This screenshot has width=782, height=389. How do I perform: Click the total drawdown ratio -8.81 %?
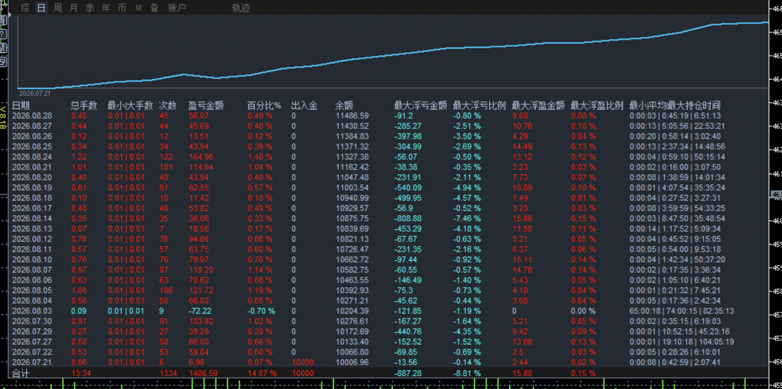pos(467,373)
